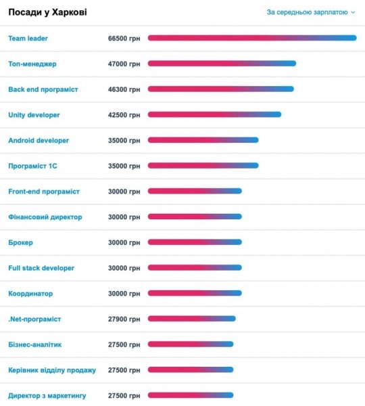Viewport: 365px width, 406px height.
Task: Open Full stack developer link
Action: pos(41,268)
